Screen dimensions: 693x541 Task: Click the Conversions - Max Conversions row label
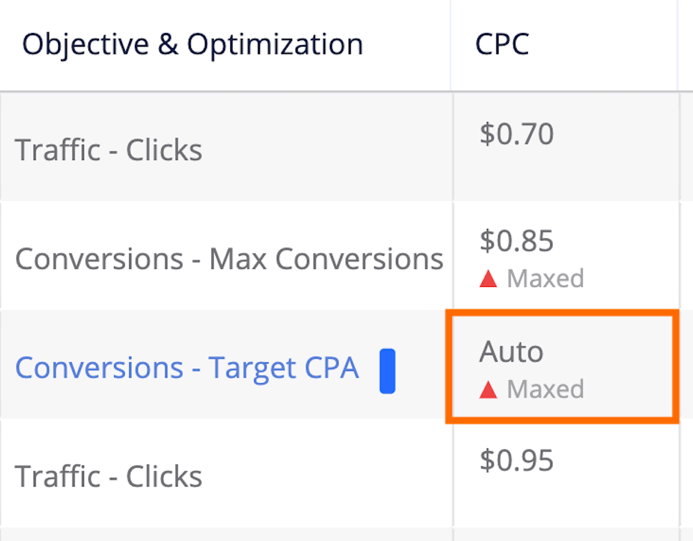click(230, 258)
